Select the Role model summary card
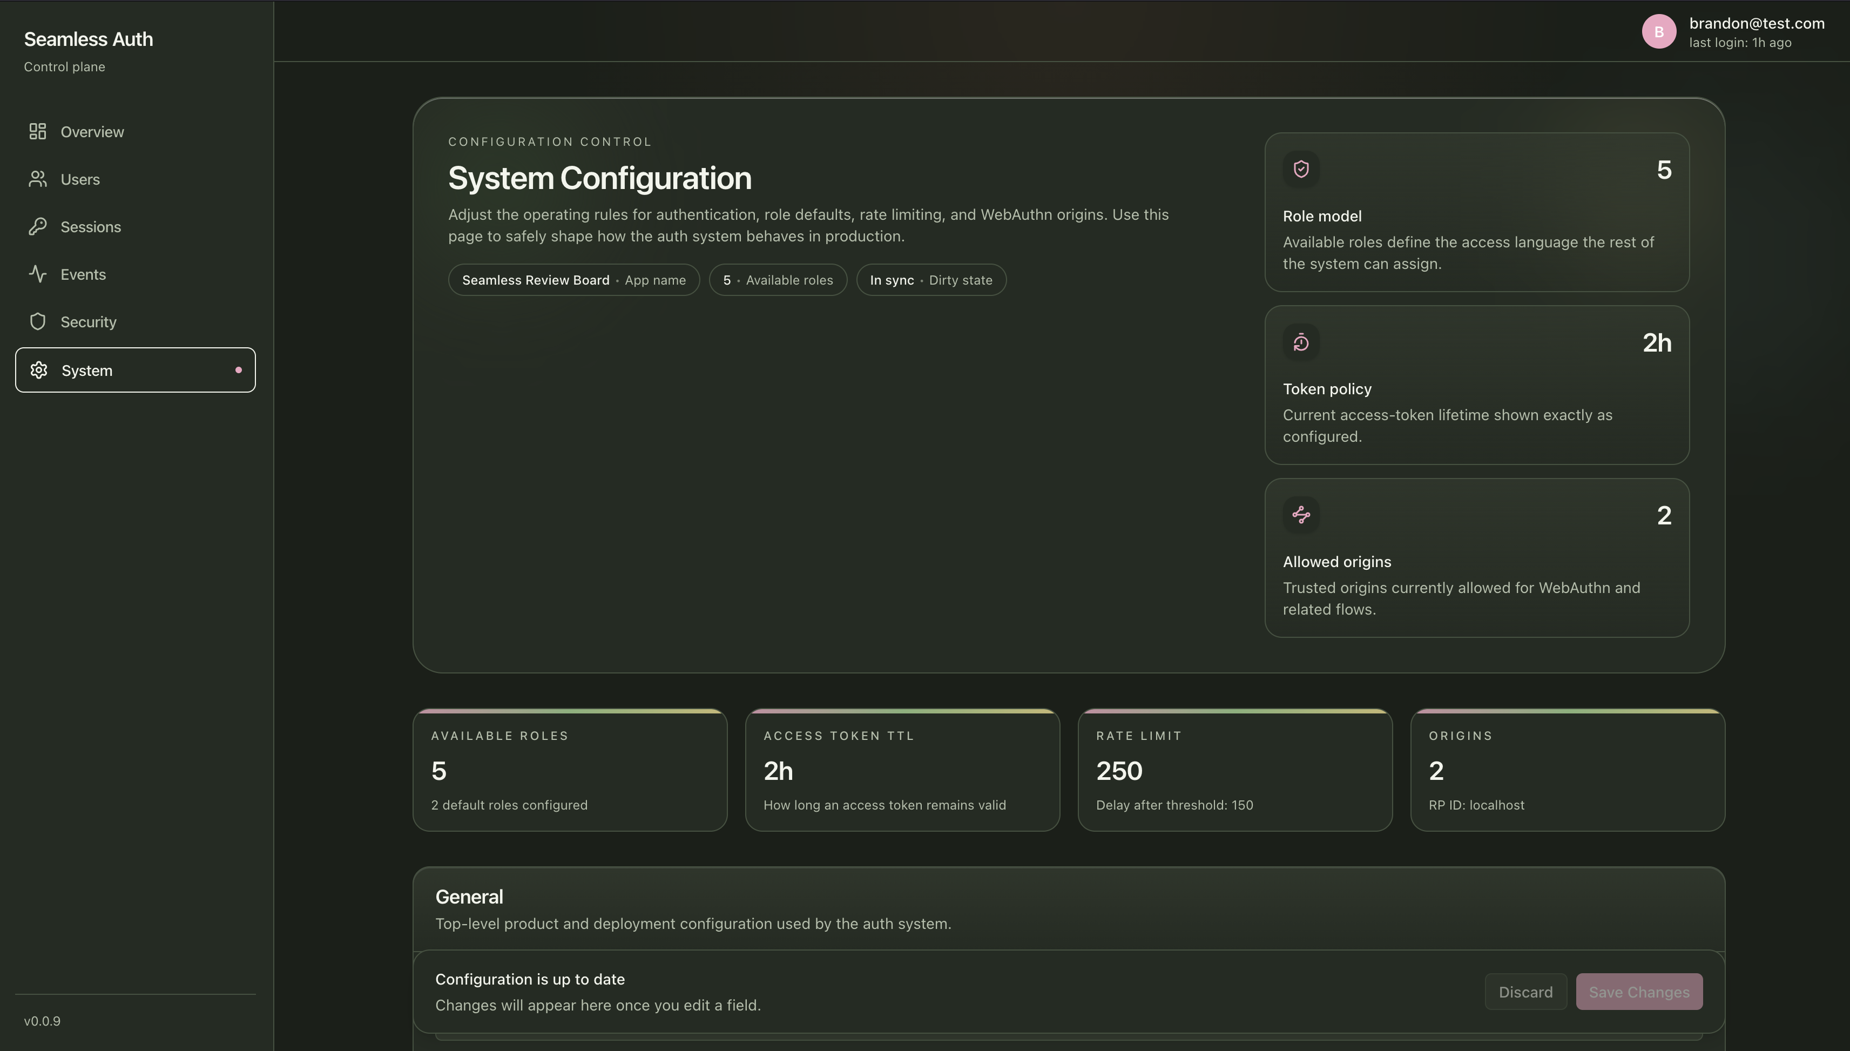Viewport: 1850px width, 1051px height. (x=1477, y=212)
